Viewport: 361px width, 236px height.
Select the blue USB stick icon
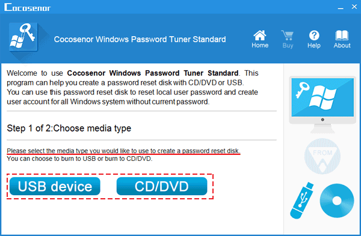click(301, 201)
